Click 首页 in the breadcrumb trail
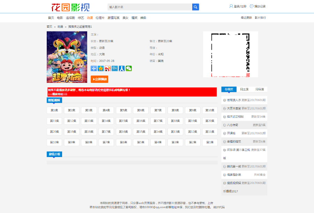314x213 pixels. (x=49, y=27)
